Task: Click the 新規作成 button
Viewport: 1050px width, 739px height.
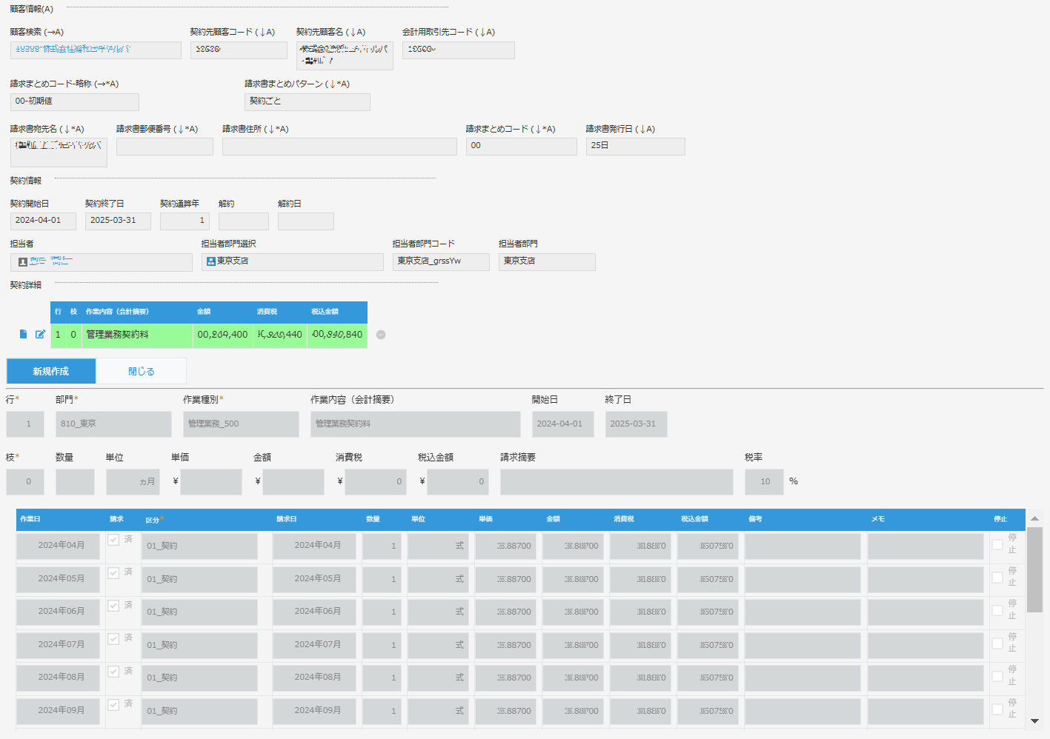Action: (x=51, y=371)
